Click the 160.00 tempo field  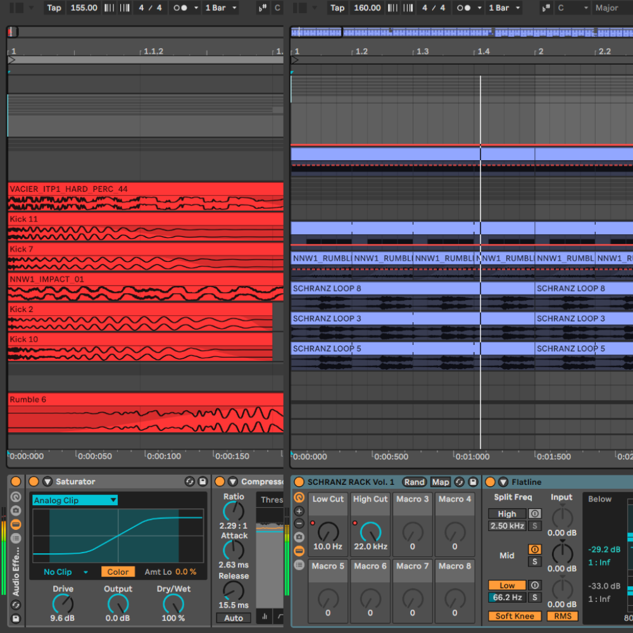tap(367, 8)
